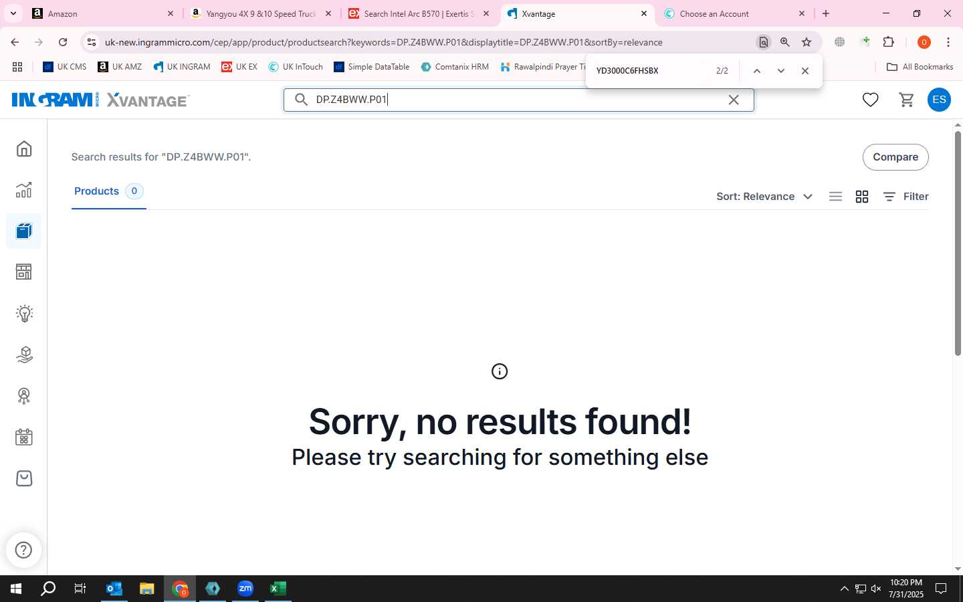Image resolution: width=963 pixels, height=602 pixels.
Task: Click the help question mark icon
Action: 24,550
